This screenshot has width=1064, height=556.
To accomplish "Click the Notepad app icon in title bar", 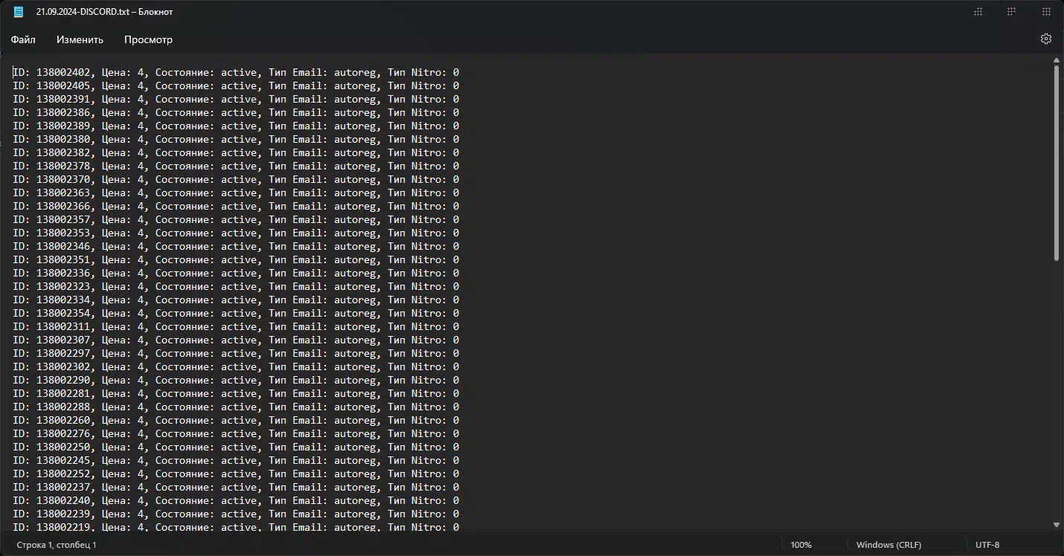I will click(x=19, y=12).
